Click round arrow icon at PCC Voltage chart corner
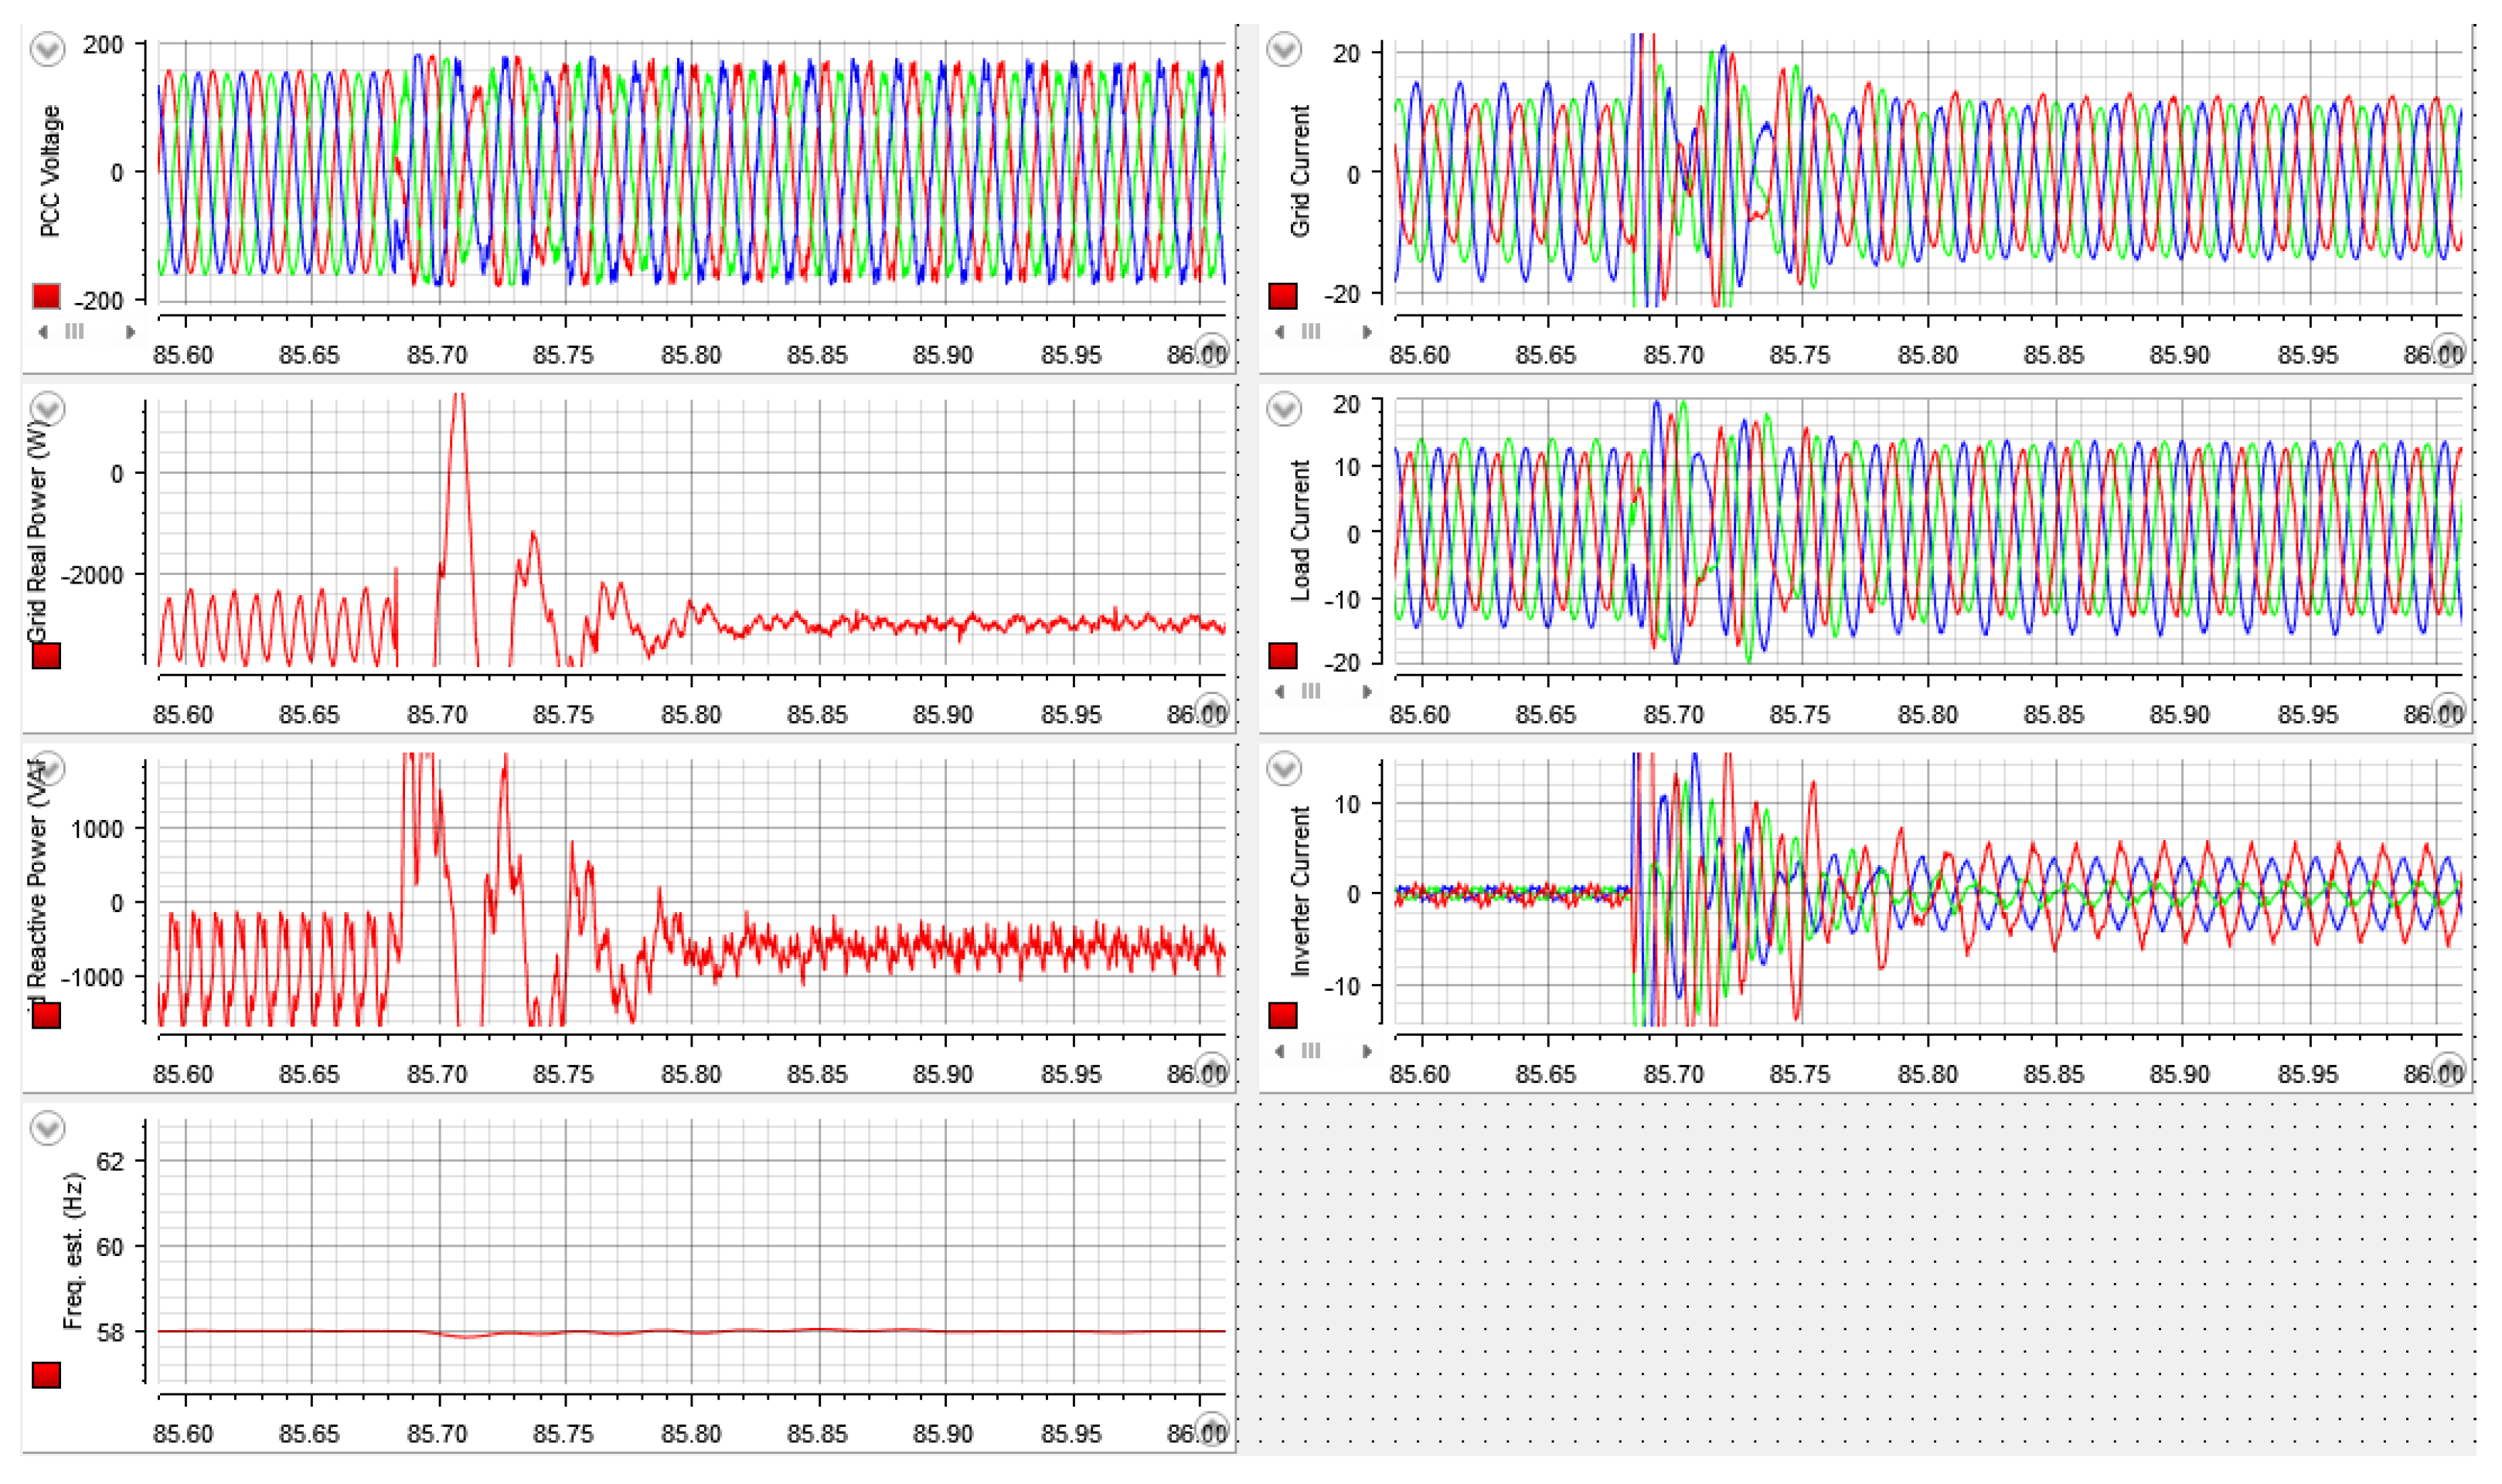This screenshot has width=2502, height=1484. click(1212, 350)
